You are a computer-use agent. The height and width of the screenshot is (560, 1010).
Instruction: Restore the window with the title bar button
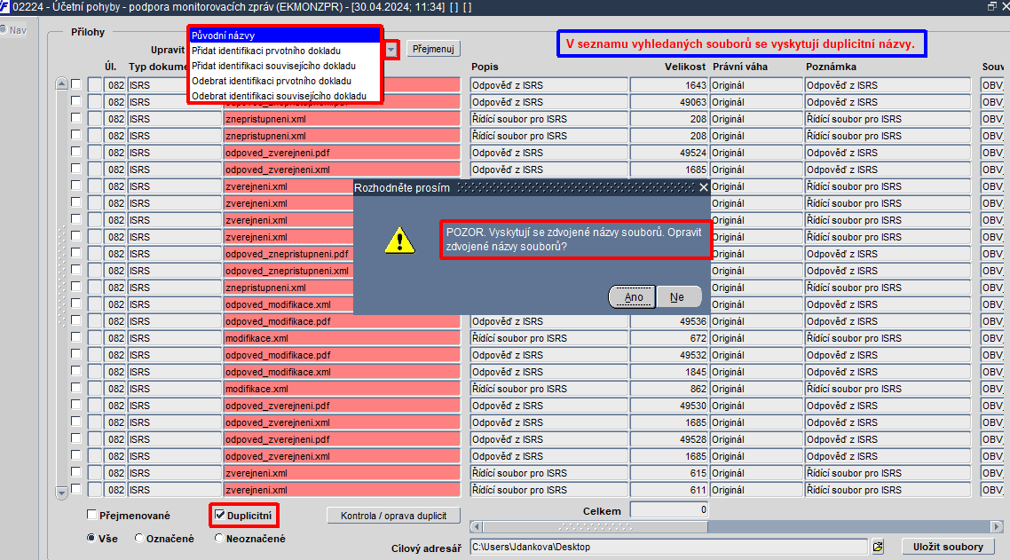[x=992, y=6]
